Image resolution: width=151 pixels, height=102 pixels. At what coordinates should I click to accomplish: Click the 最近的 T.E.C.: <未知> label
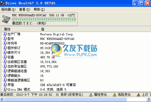tap(29, 23)
